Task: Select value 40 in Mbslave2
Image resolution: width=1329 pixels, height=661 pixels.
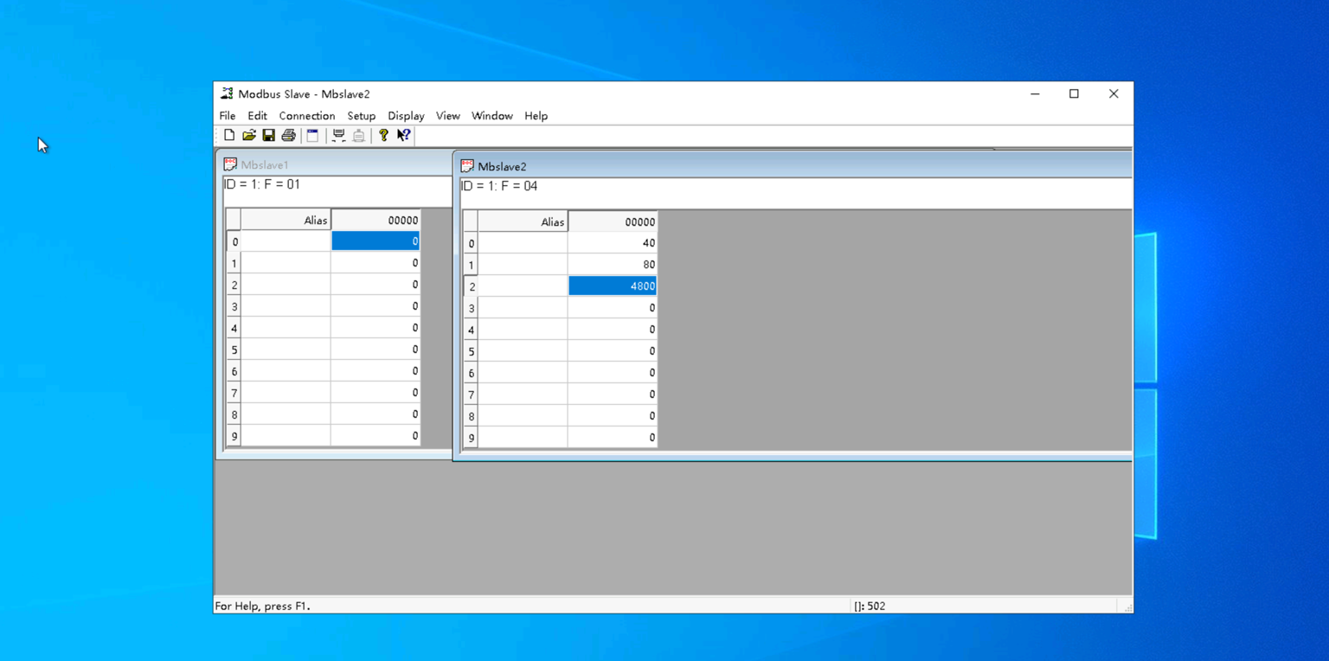Action: 613,243
